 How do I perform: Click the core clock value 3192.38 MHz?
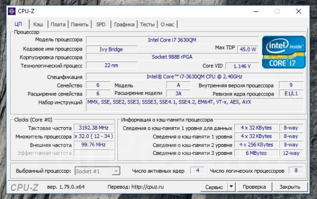(94, 128)
